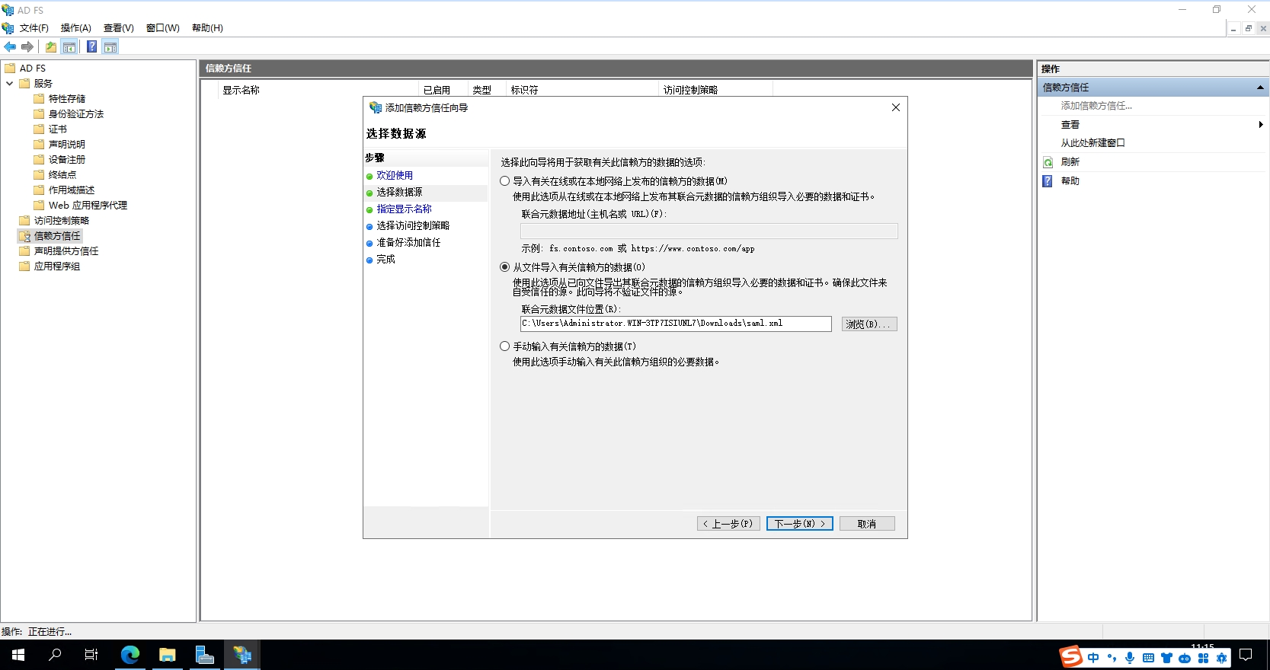Screen dimensions: 1270x670
Task: Toggle the show/hide action pane icon
Action: [110, 47]
